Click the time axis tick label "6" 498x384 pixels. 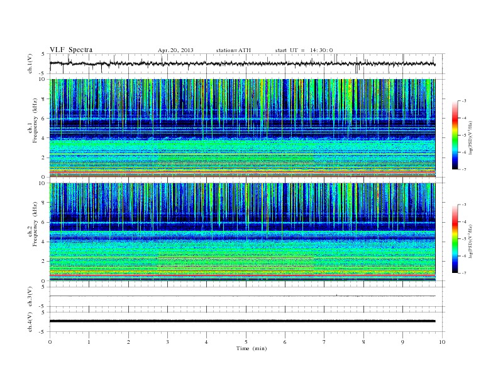(285, 342)
